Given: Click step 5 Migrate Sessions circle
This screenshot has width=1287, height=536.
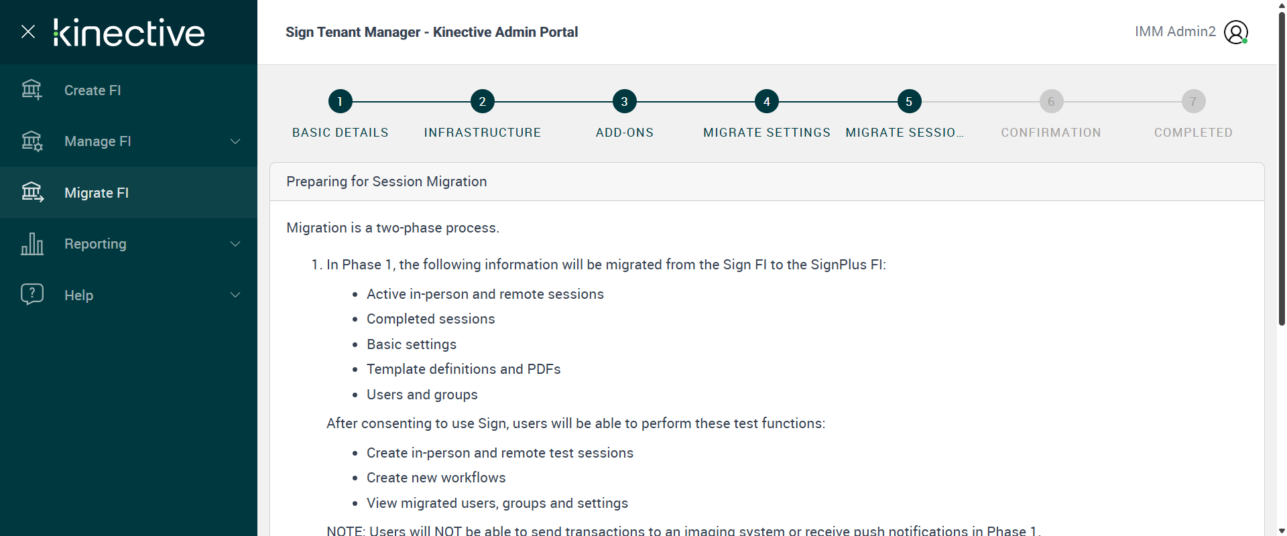Looking at the screenshot, I should [x=909, y=102].
